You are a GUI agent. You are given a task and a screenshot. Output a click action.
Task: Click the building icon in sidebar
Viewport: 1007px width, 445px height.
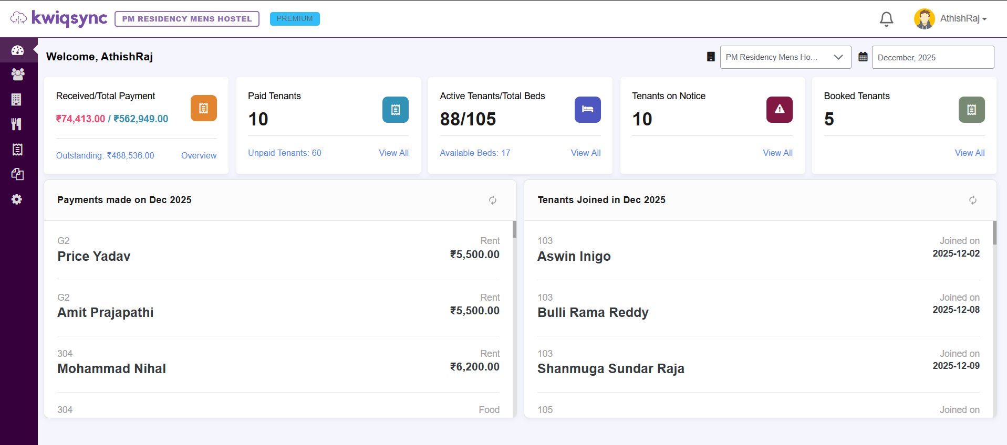point(17,99)
